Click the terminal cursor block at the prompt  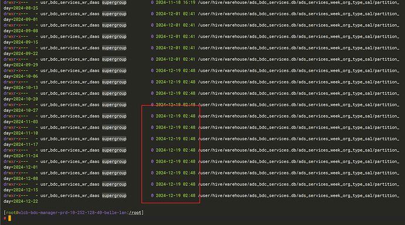9,219
